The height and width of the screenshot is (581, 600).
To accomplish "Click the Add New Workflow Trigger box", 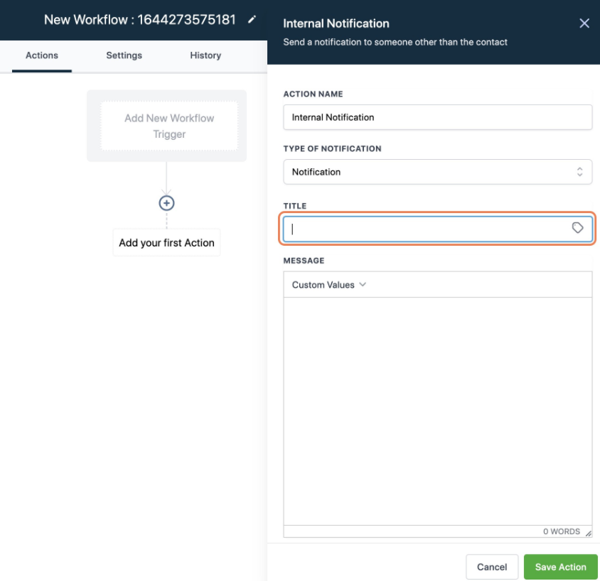I will pos(168,125).
